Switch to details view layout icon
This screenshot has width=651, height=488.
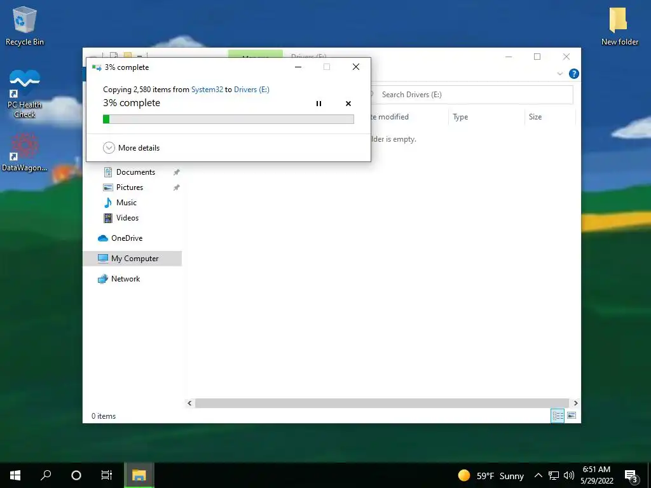pos(557,416)
